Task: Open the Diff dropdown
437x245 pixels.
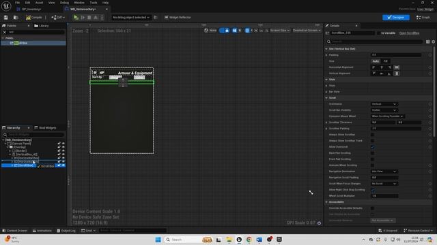Action: pos(58,18)
